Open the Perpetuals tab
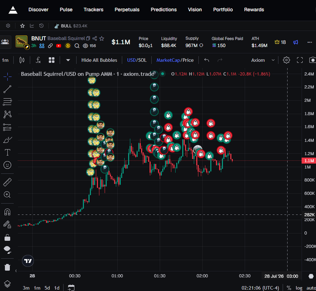The height and width of the screenshot is (291, 316). [127, 10]
